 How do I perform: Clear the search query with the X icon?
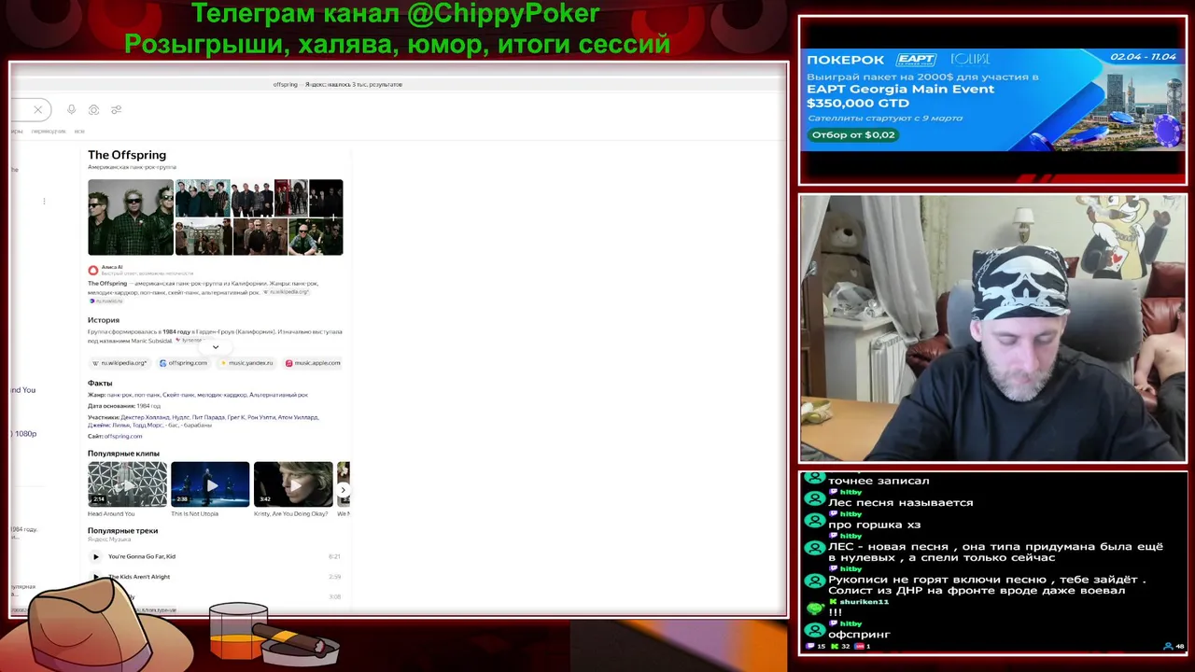coord(37,110)
